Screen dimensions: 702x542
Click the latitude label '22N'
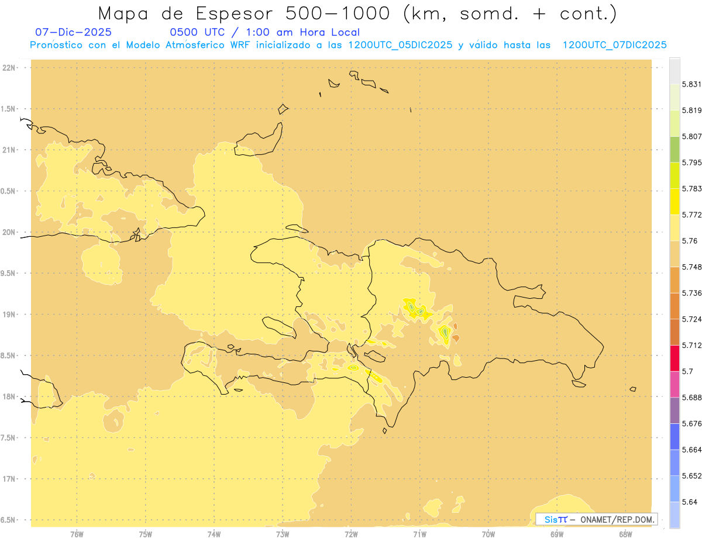tap(10, 68)
